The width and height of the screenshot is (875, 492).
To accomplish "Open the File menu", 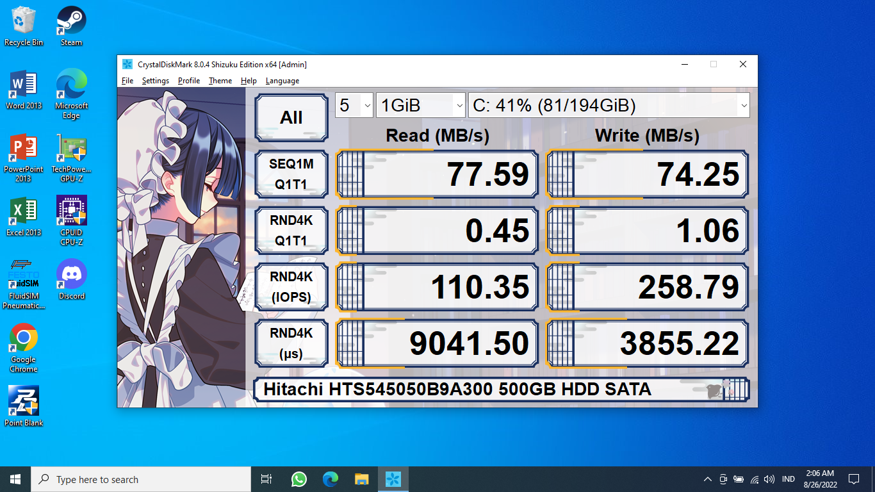I will pos(127,81).
